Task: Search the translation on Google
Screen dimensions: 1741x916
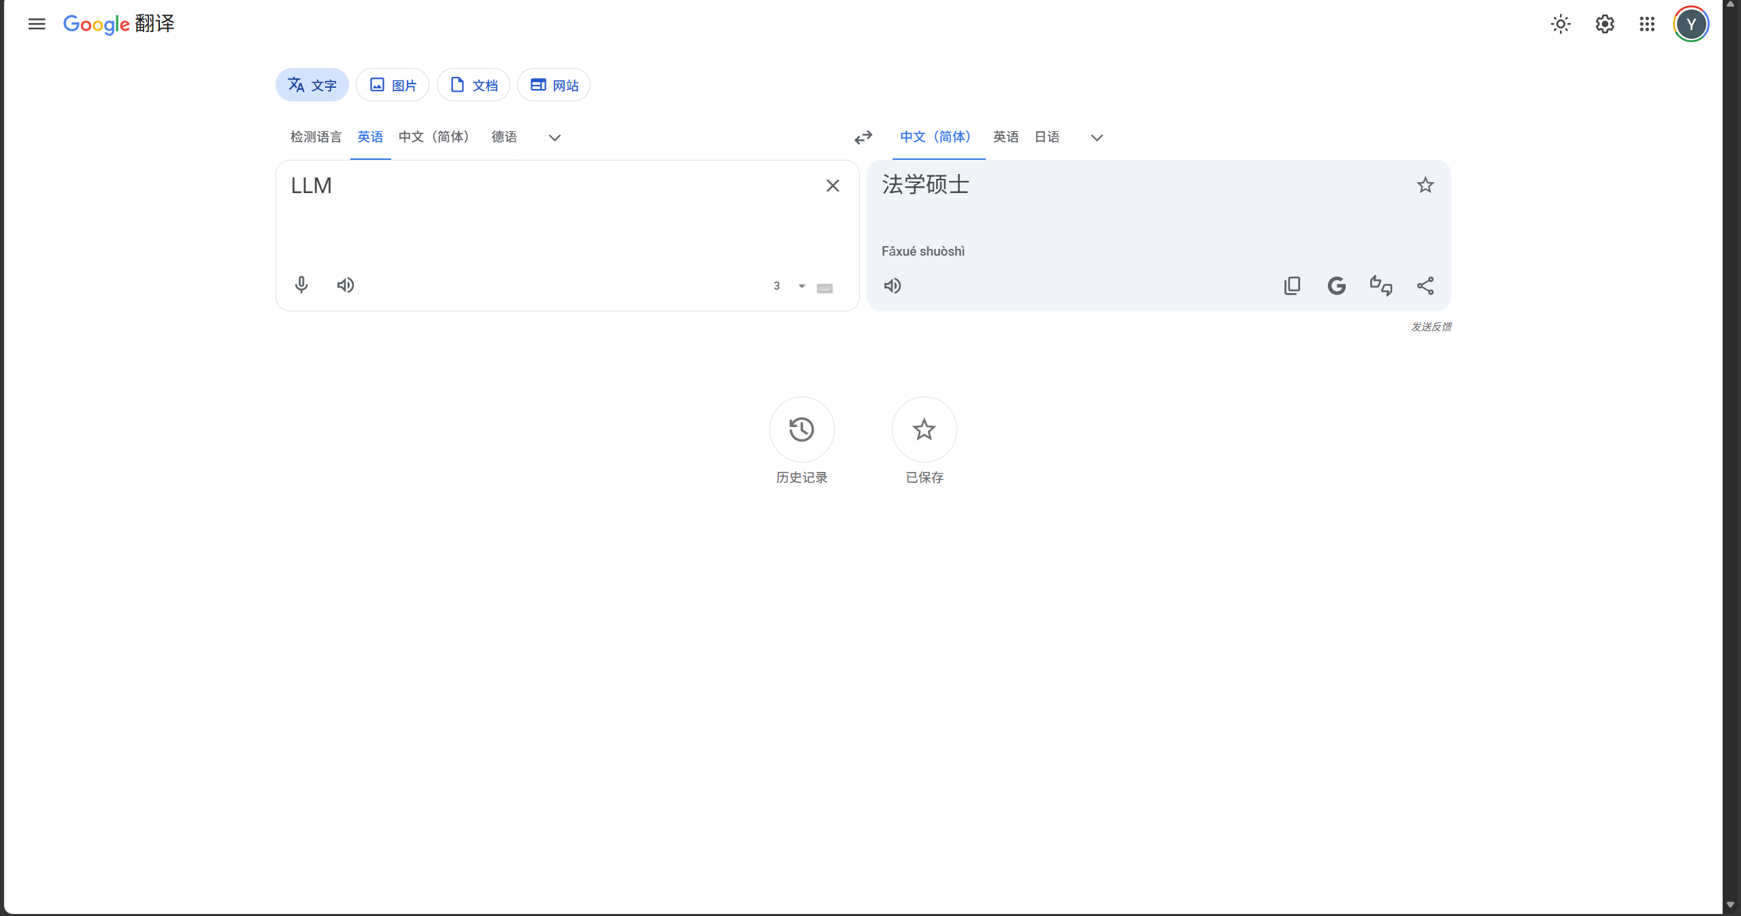Action: pyautogui.click(x=1337, y=286)
